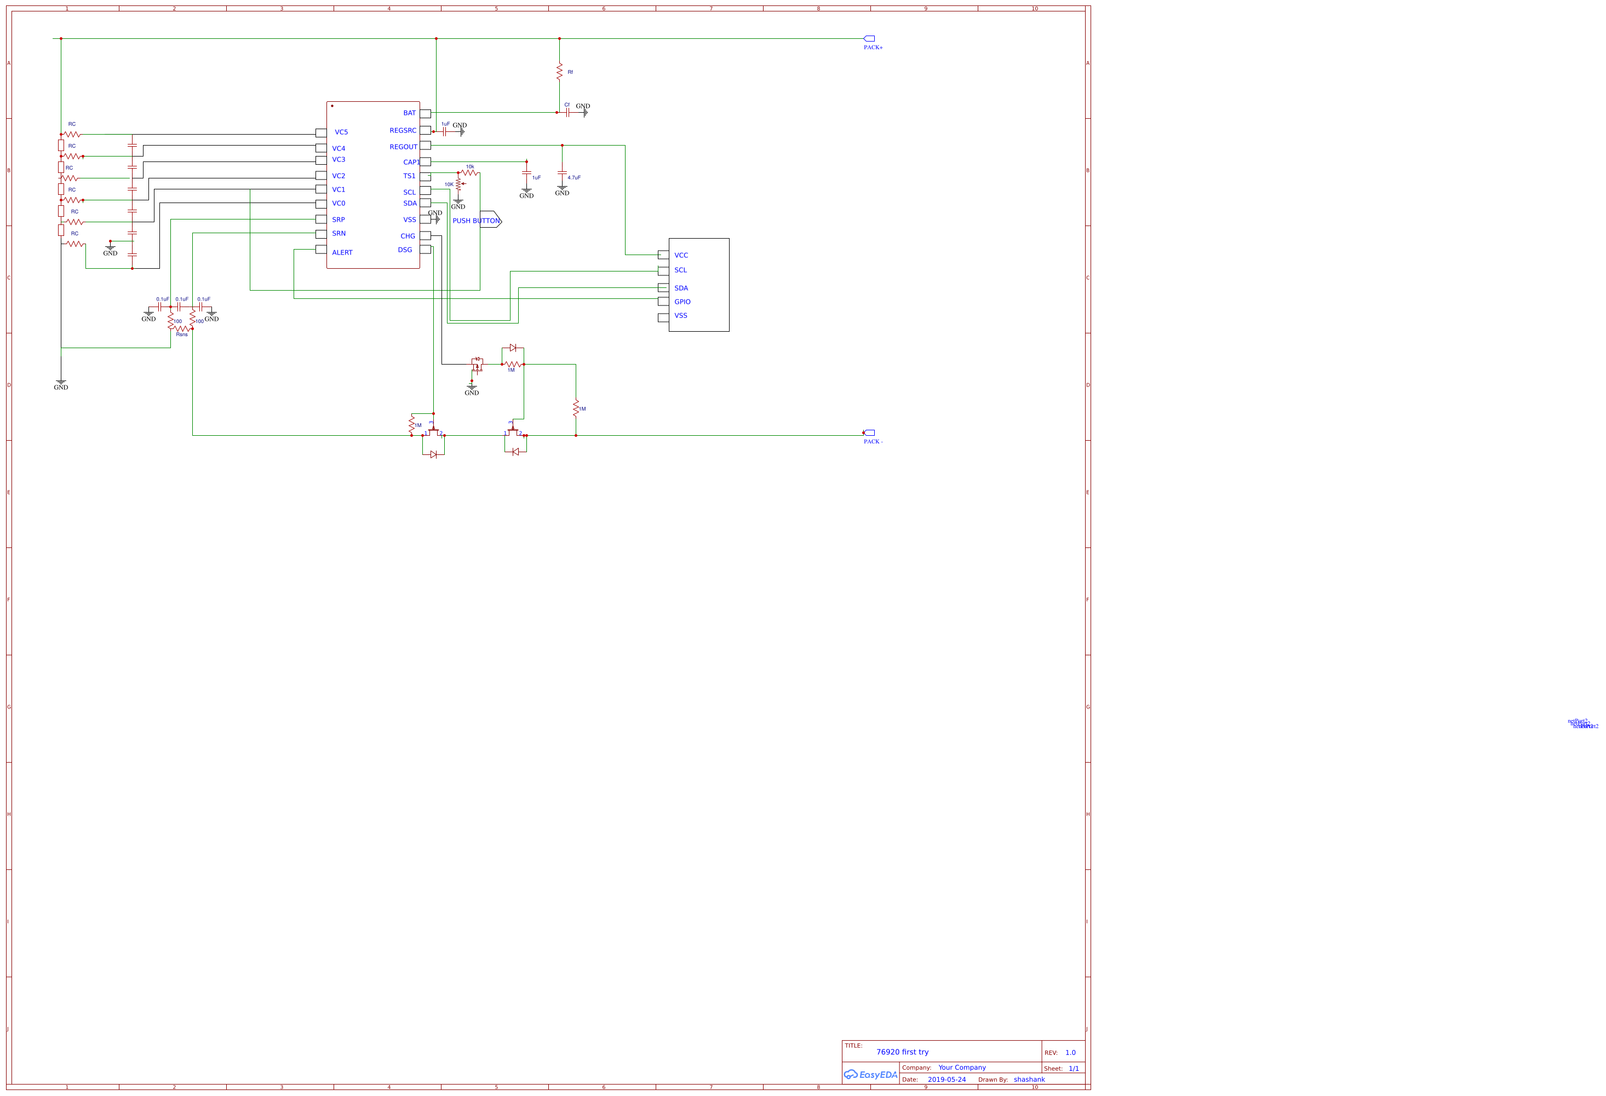Select the ALERT pin label
This screenshot has width=1606, height=1096.
(x=342, y=253)
